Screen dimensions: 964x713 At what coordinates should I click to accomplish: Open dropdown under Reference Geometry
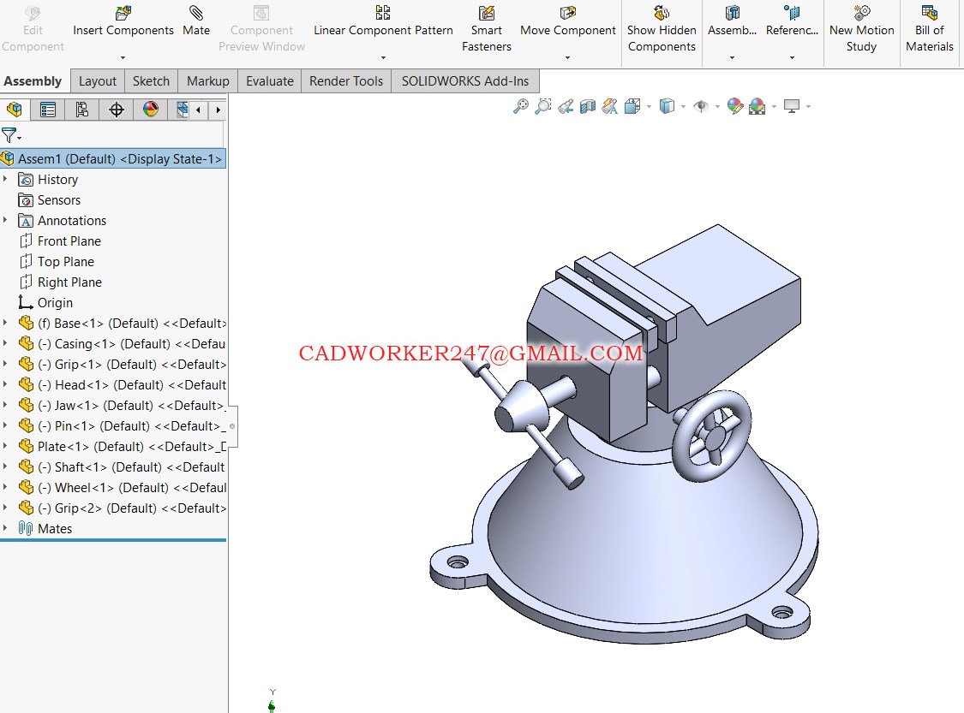(x=792, y=57)
